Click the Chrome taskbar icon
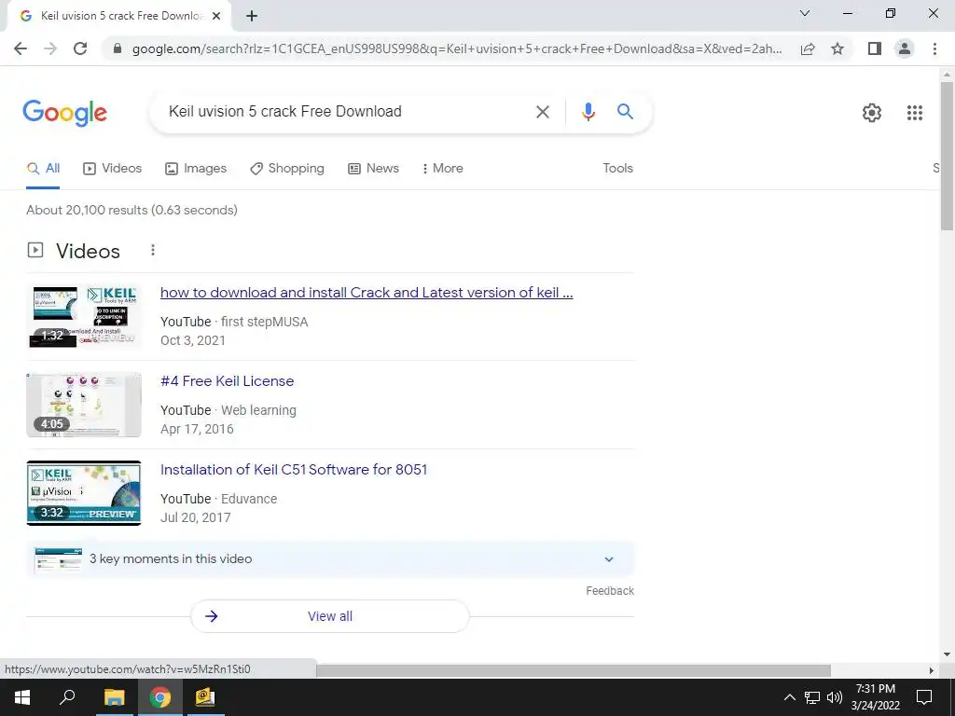This screenshot has height=716, width=955. coord(159,697)
